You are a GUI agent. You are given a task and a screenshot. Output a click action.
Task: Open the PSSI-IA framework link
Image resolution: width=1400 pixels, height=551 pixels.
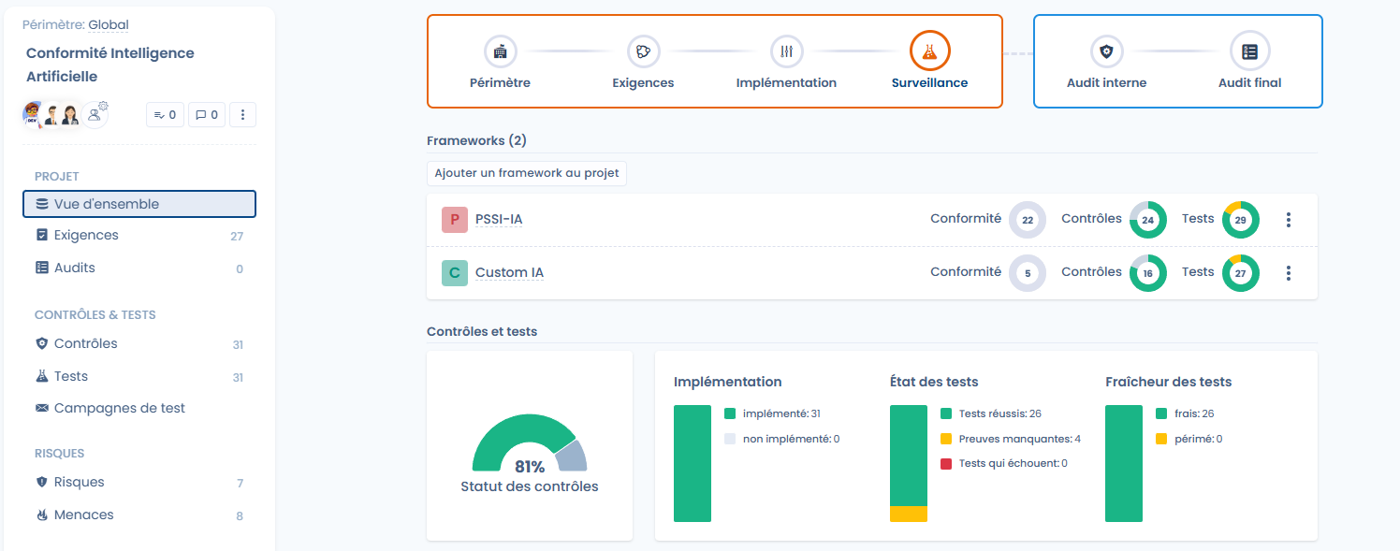pos(498,220)
